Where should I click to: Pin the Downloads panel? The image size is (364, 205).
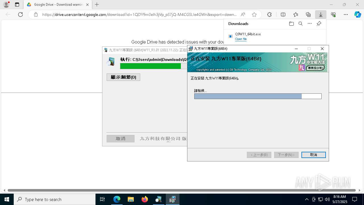coord(319,24)
